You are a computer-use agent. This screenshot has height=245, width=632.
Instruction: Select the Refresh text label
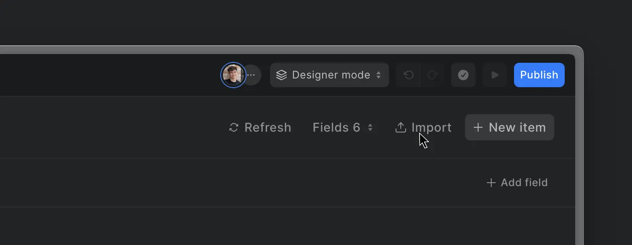268,127
